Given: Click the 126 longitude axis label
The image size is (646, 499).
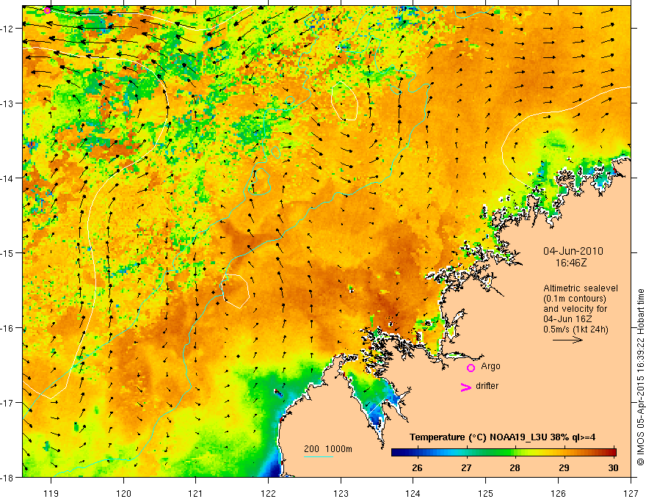Looking at the screenshot, I should (558, 493).
